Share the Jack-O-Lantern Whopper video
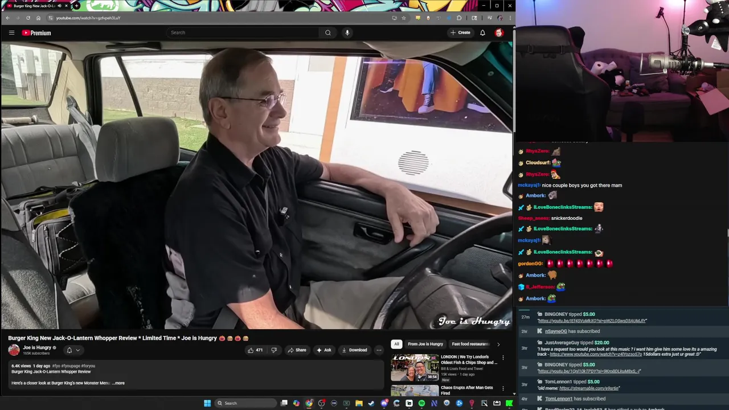 (x=297, y=350)
